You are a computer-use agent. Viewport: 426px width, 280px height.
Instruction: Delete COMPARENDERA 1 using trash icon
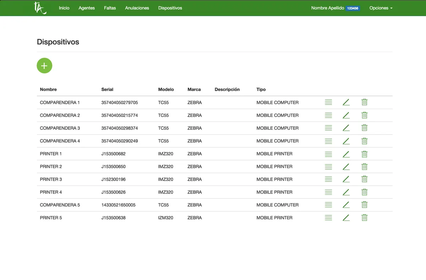(x=364, y=102)
